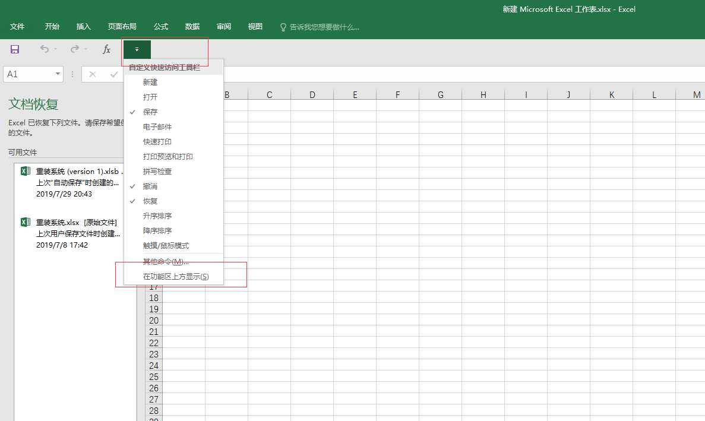Enable 升序排序 in the customize menu

point(173,216)
